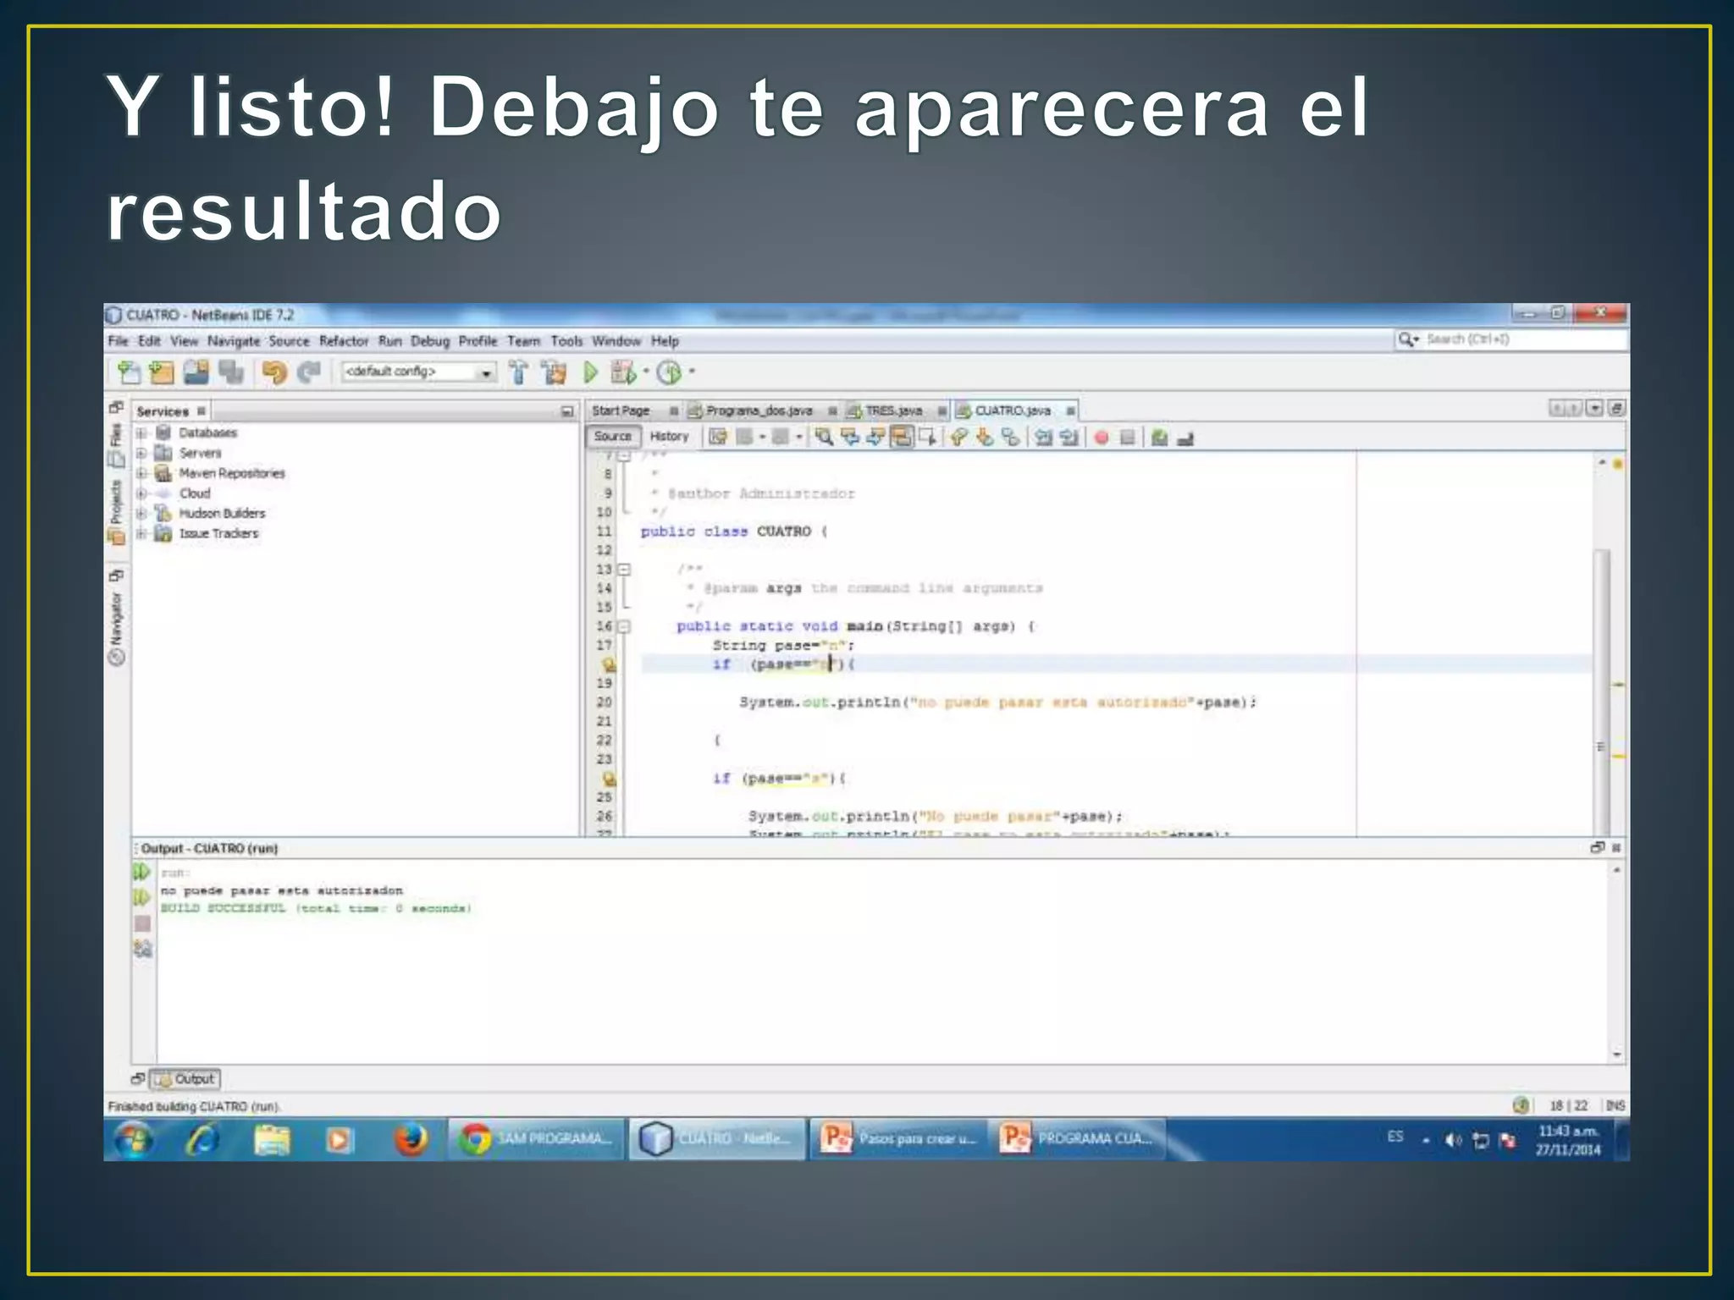Collapse code fold at line 13
The image size is (1734, 1300).
(x=624, y=570)
